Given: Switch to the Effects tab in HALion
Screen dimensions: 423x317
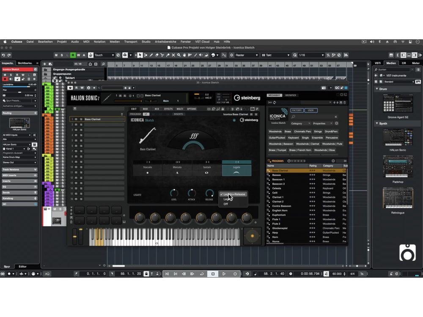Looking at the screenshot, I should click(168, 109).
